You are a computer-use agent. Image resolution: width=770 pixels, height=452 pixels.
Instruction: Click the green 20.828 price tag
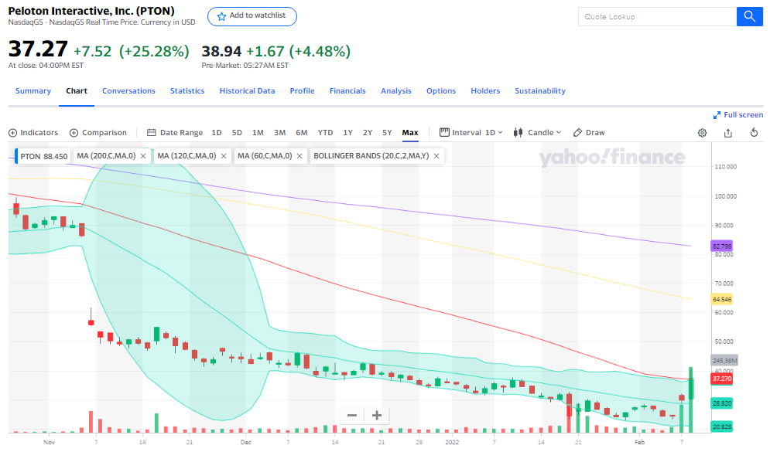point(722,427)
